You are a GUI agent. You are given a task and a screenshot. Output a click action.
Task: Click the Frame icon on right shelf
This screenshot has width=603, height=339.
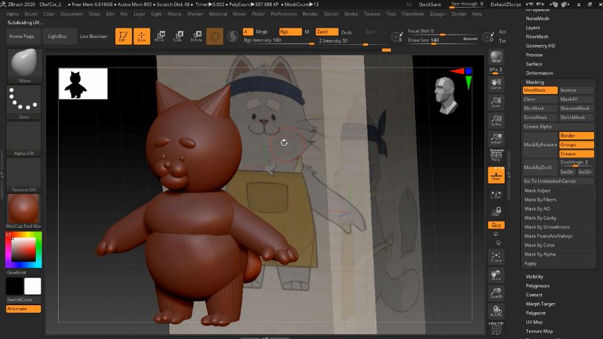pos(496,257)
